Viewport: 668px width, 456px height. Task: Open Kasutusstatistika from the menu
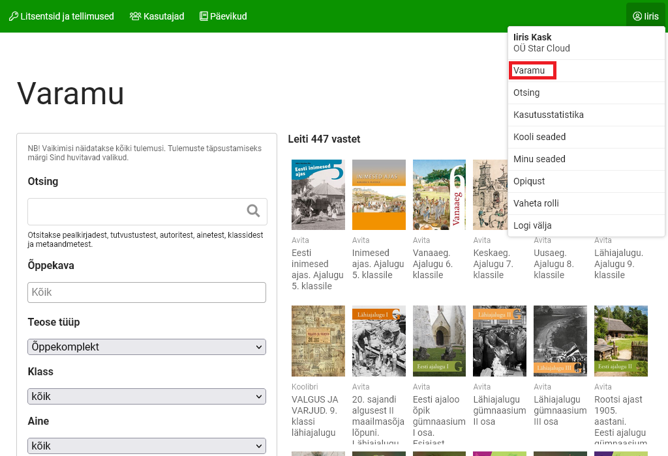(x=548, y=115)
